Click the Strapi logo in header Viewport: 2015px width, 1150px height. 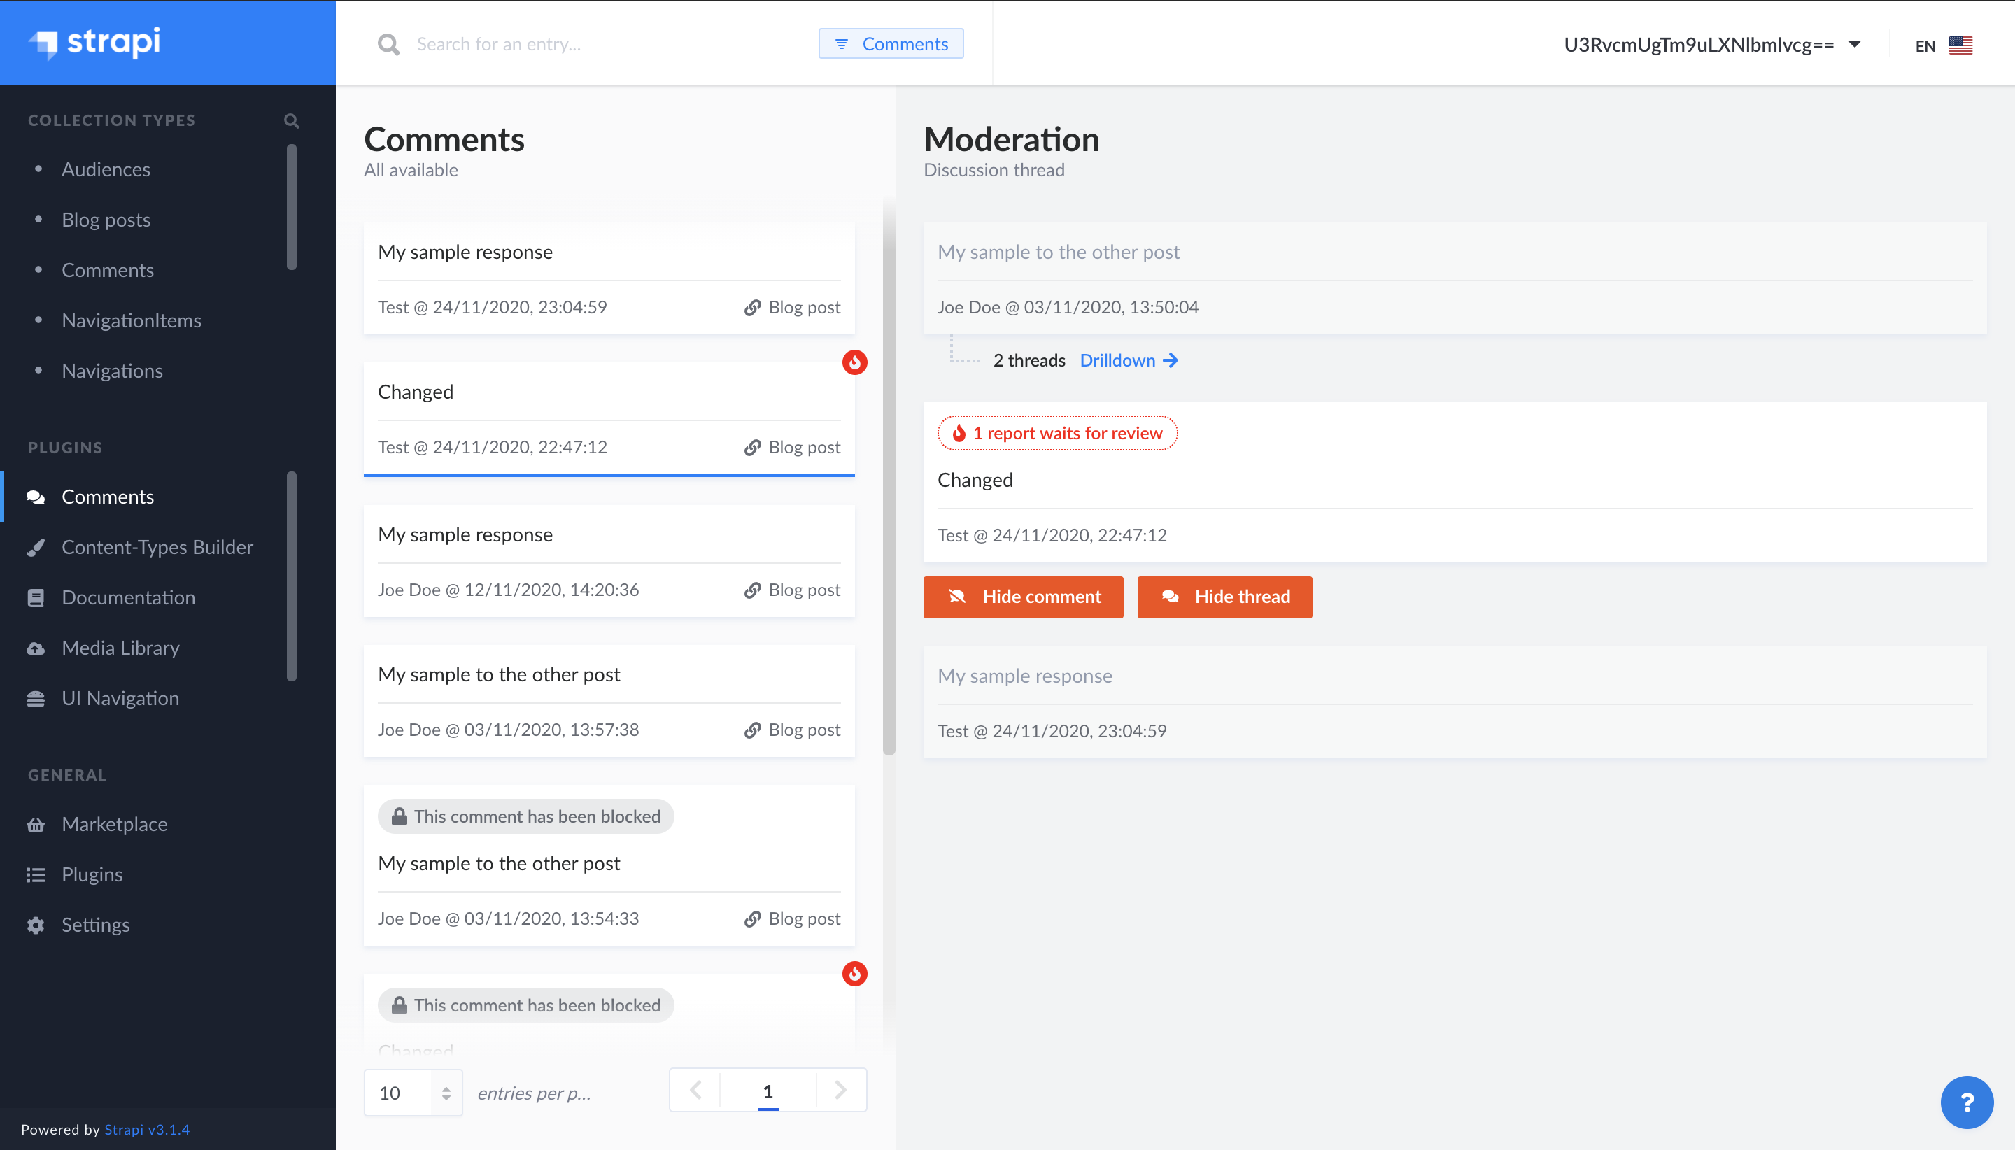94,43
